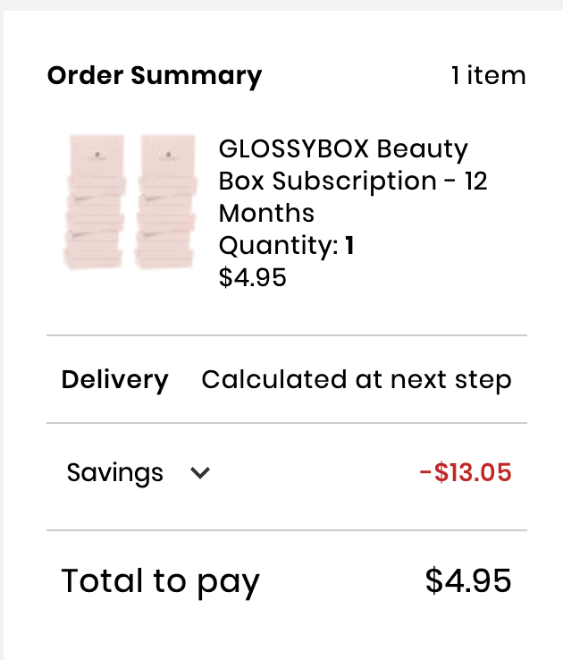Image resolution: width=563 pixels, height=660 pixels.
Task: Click the Delivery label
Action: 114,380
